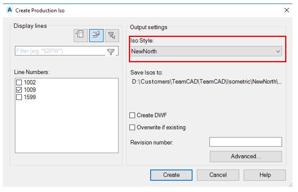
Task: Uncheck line number 1009
Action: click(x=19, y=90)
